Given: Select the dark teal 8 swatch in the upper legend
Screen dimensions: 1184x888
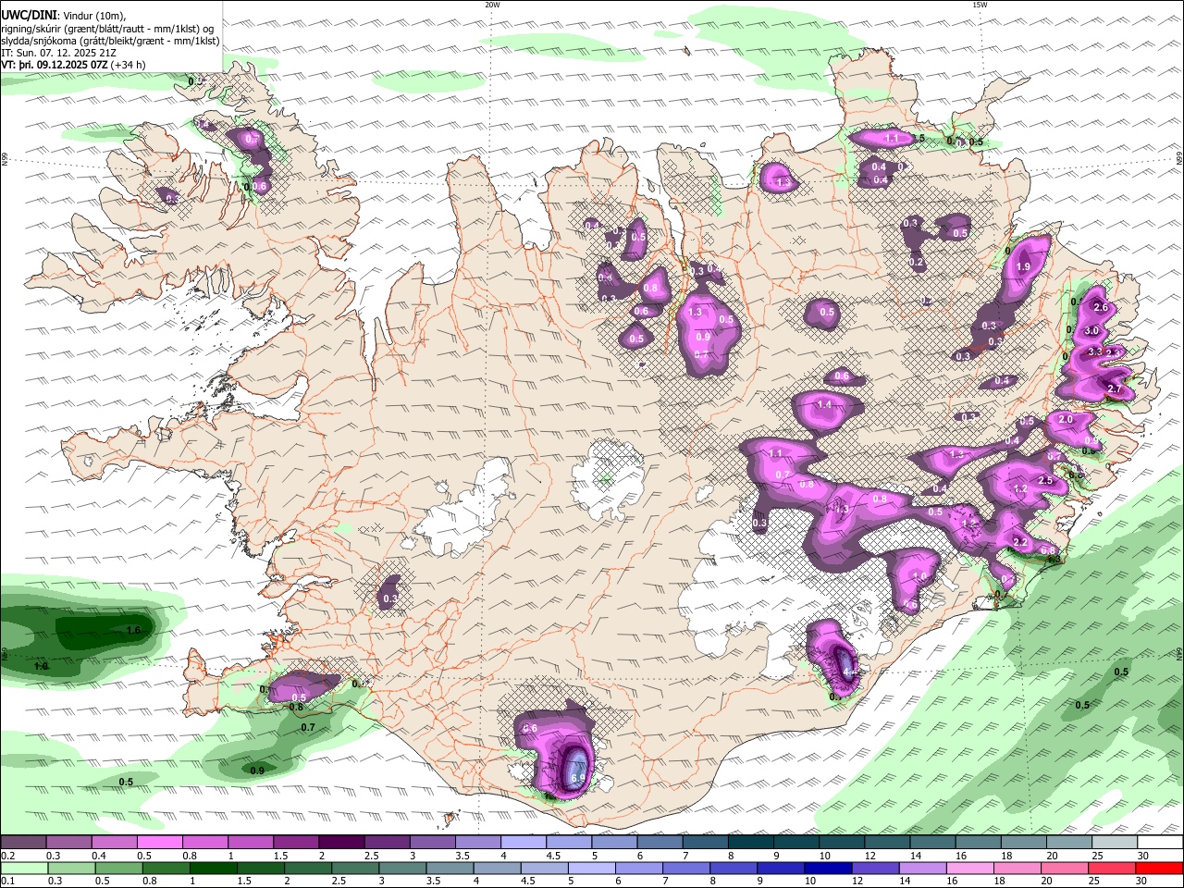Looking at the screenshot, I should click(x=751, y=843).
